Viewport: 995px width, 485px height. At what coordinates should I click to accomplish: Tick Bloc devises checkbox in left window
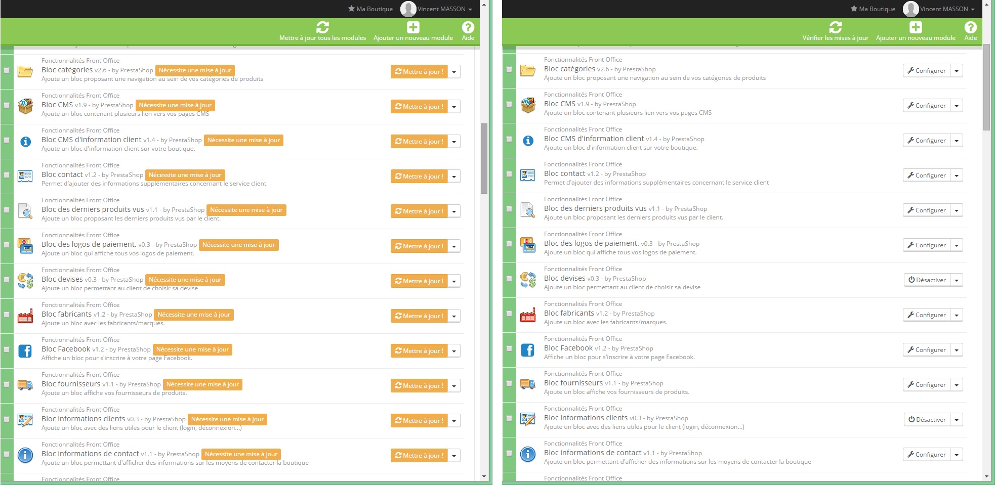tap(7, 280)
